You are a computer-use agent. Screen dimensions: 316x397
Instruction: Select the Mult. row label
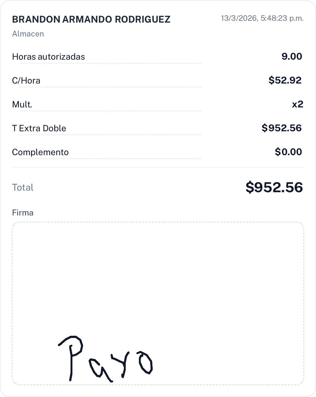click(22, 105)
